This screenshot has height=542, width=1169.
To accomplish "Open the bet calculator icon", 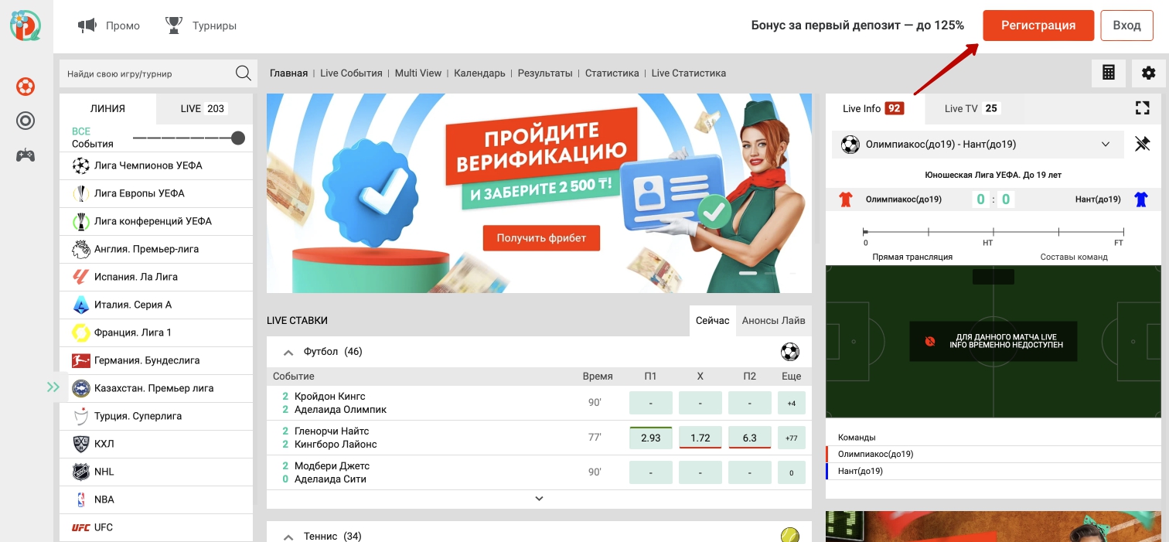I will point(1109,73).
